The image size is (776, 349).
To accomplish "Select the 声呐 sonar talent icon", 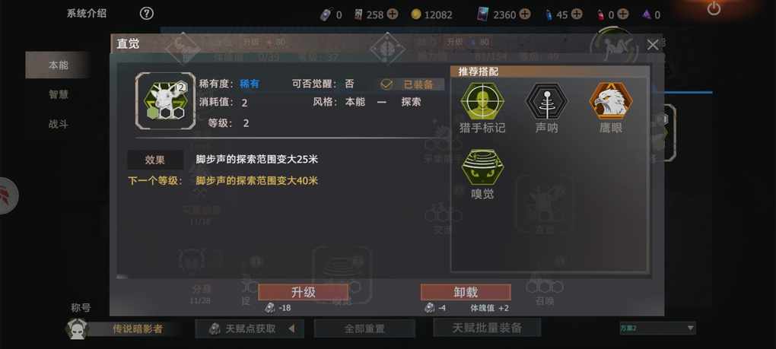I will [x=546, y=101].
